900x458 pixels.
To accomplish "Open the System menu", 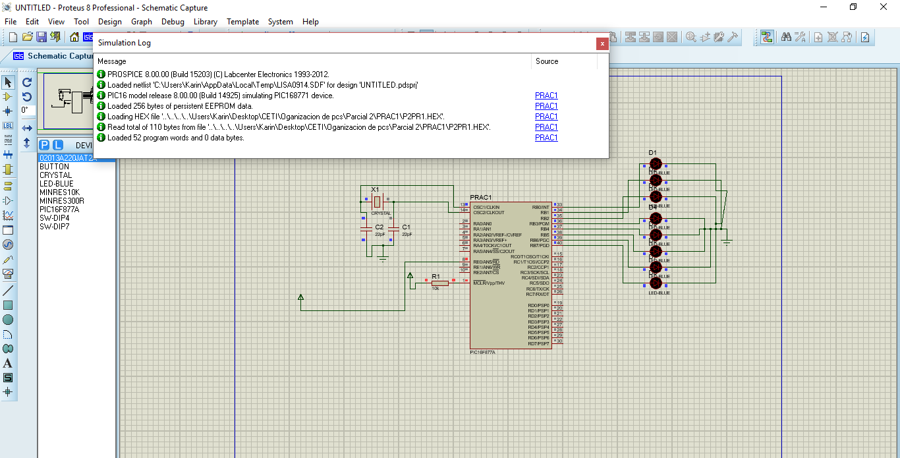I will (x=280, y=22).
